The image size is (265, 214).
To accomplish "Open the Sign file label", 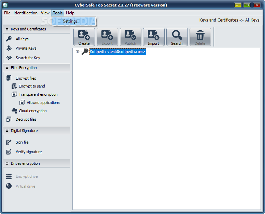I will pyautogui.click(x=22, y=142).
